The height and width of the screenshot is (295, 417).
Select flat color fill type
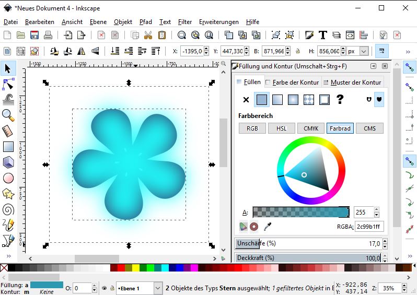click(x=262, y=100)
